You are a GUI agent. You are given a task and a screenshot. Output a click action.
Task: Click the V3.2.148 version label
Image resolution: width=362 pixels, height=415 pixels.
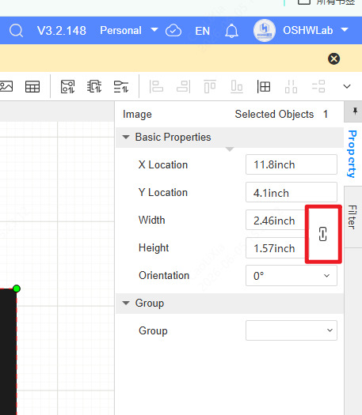[x=62, y=31]
